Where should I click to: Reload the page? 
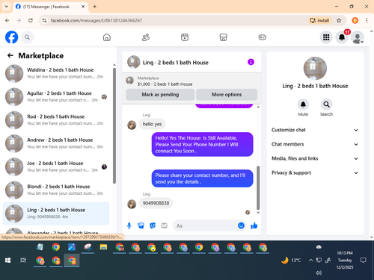31,20
